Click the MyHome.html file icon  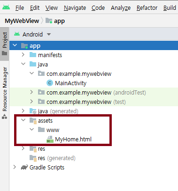pos(50,140)
